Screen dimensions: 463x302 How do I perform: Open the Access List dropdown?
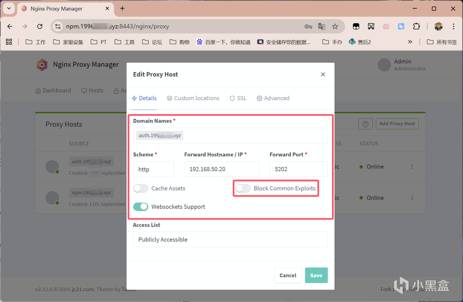tap(230, 239)
